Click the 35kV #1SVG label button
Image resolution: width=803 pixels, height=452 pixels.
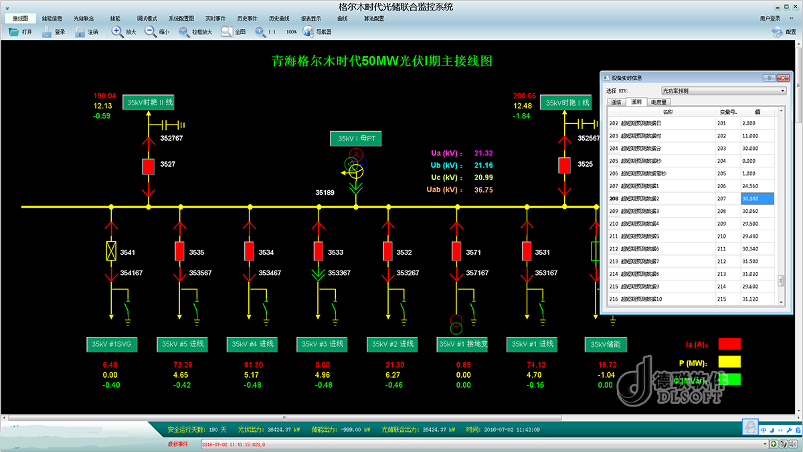pyautogui.click(x=112, y=344)
